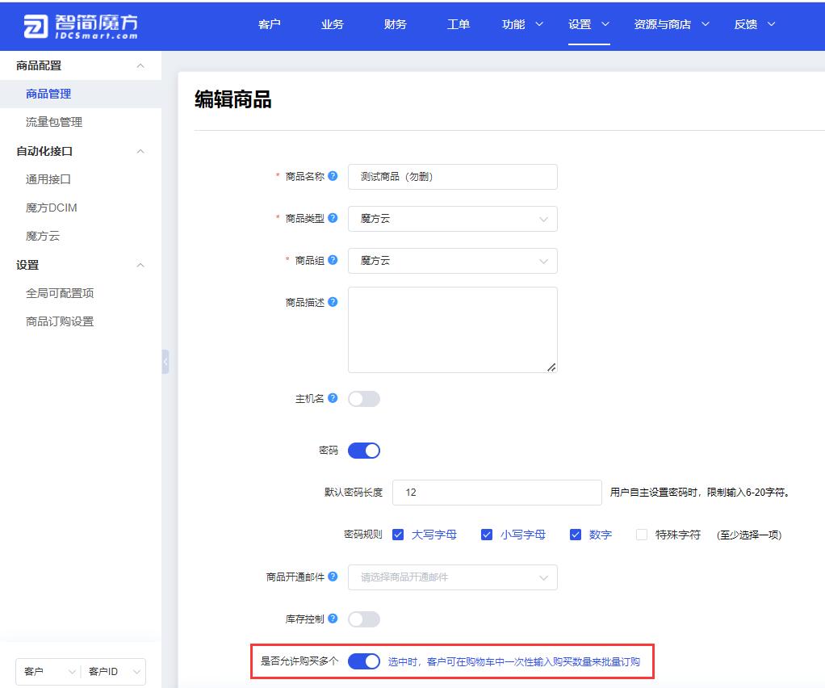The height and width of the screenshot is (688, 825).
Task: Focus the 商品名称 input field
Action: coord(453,177)
